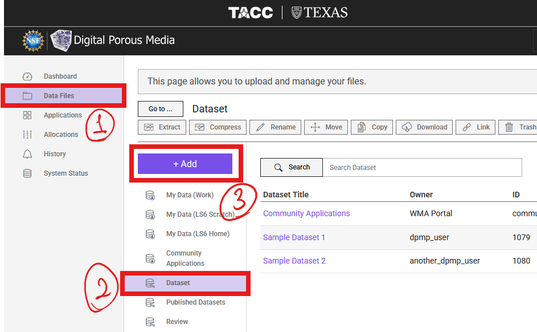This screenshot has width=537, height=332.
Task: Click the Copy button label
Action: click(379, 127)
